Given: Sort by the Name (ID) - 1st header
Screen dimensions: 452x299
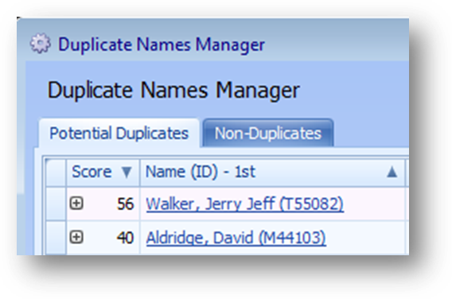Looking at the screenshot, I should pyautogui.click(x=201, y=172).
